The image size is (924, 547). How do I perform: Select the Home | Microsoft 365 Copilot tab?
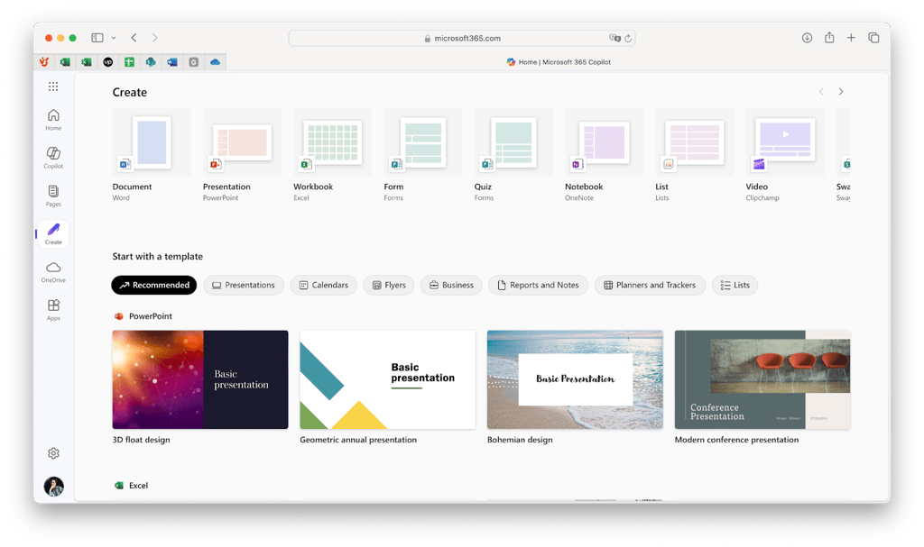558,62
